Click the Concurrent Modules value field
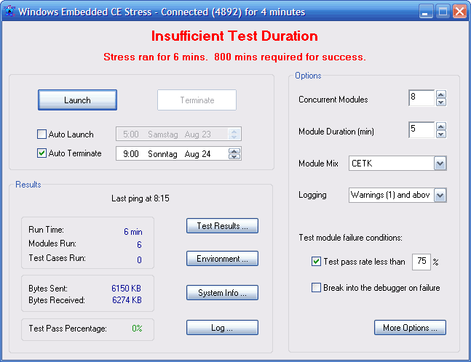 [421, 98]
